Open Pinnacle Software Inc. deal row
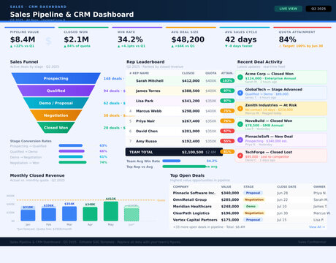The height and width of the screenshot is (263, 336). tap(248, 193)
